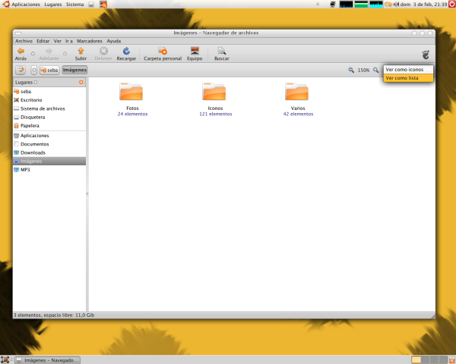This screenshot has height=364, width=456.
Task: Open Papelera in the sidebar
Action: click(x=30, y=126)
